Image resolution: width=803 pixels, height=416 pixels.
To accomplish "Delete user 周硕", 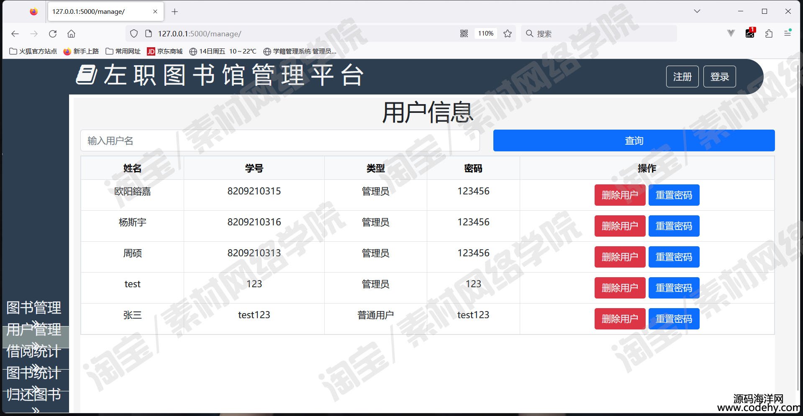I will [x=620, y=257].
